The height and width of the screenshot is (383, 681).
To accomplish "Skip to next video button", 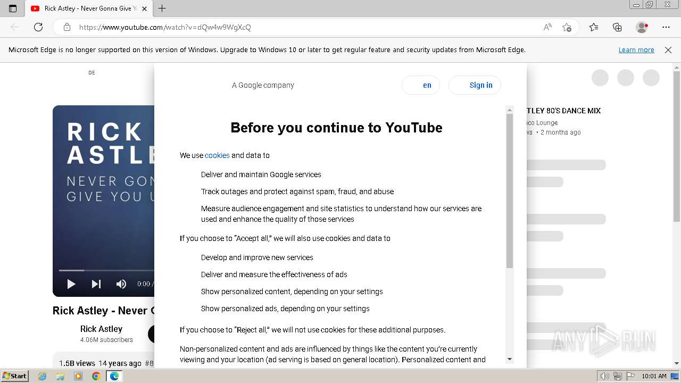I will click(x=96, y=284).
